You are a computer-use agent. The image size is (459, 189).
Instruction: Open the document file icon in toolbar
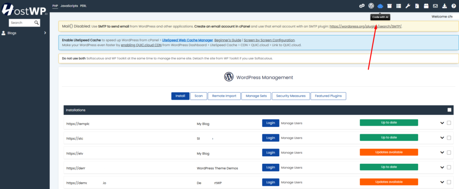pyautogui.click(x=417, y=6)
